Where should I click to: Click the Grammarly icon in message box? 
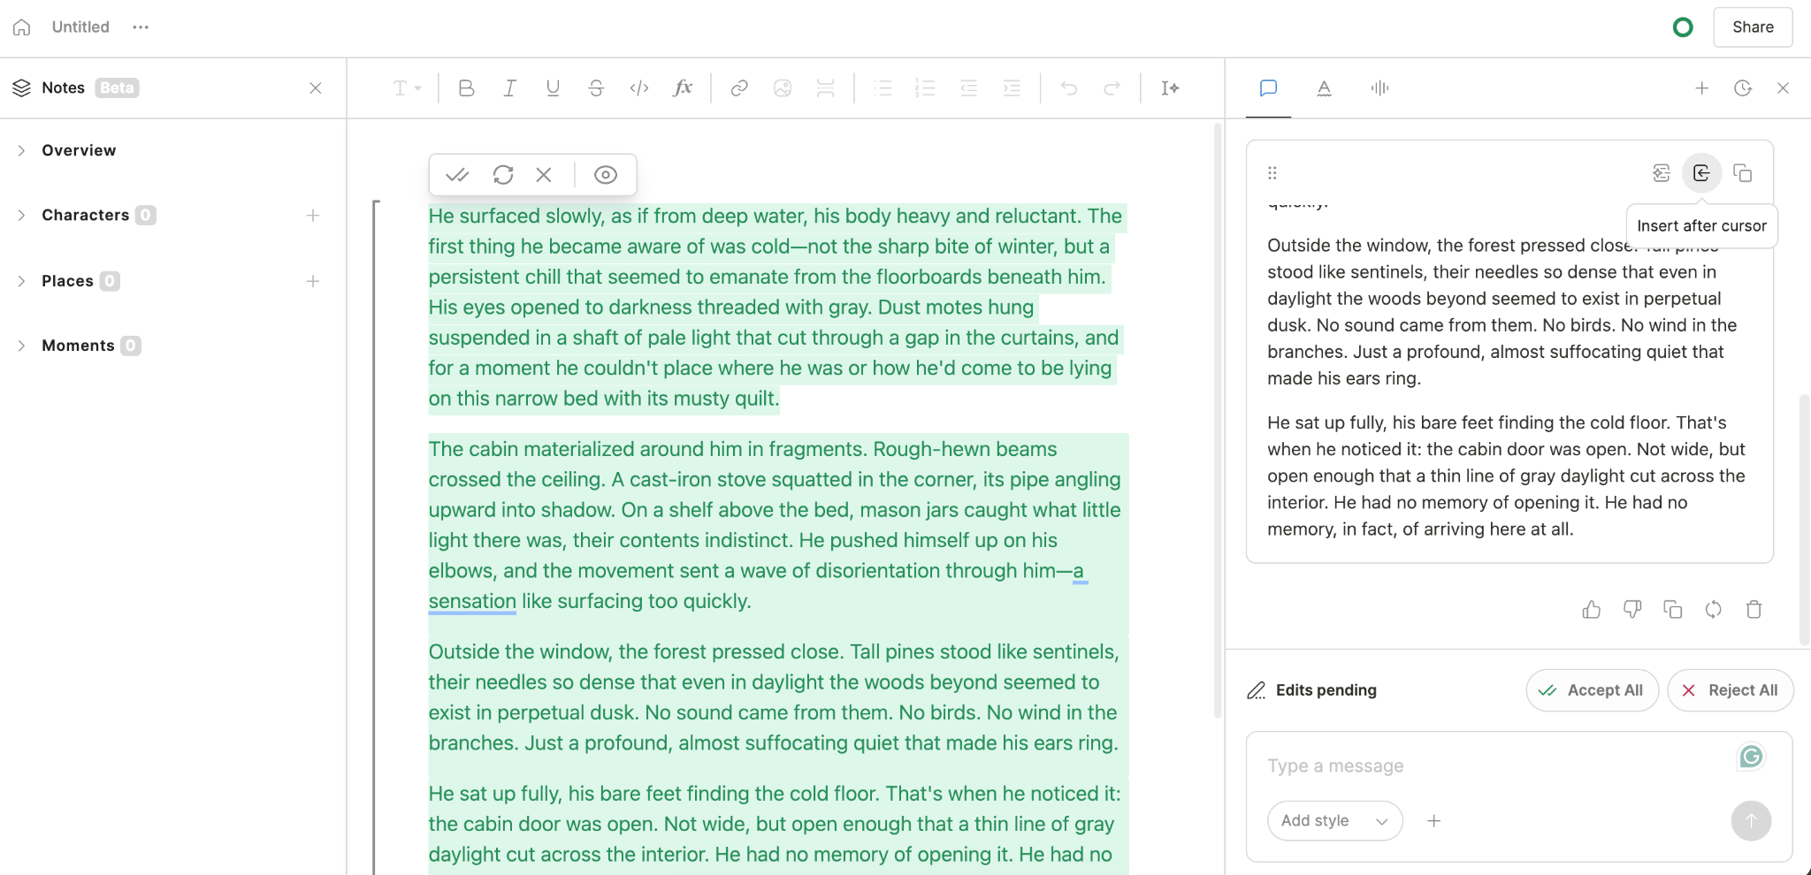pos(1751,757)
